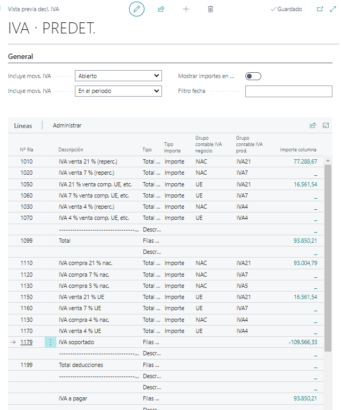The width and height of the screenshot is (342, 410).
Task: Collapse the General section header
Action: pyautogui.click(x=21, y=56)
